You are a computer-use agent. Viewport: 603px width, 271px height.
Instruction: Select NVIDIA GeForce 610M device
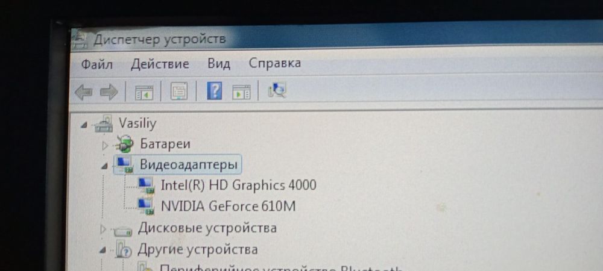(228, 207)
